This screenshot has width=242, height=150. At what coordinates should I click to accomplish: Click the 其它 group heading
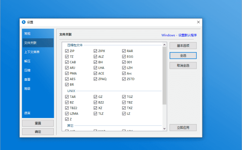point(70,125)
